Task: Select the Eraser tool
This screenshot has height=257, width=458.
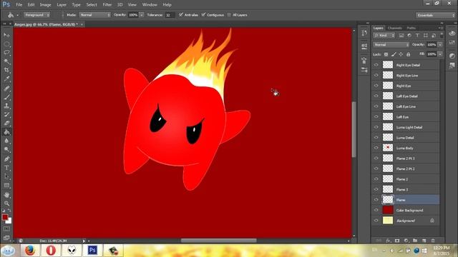Action: point(6,124)
